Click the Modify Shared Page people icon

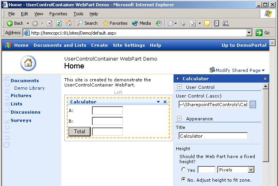(212, 70)
